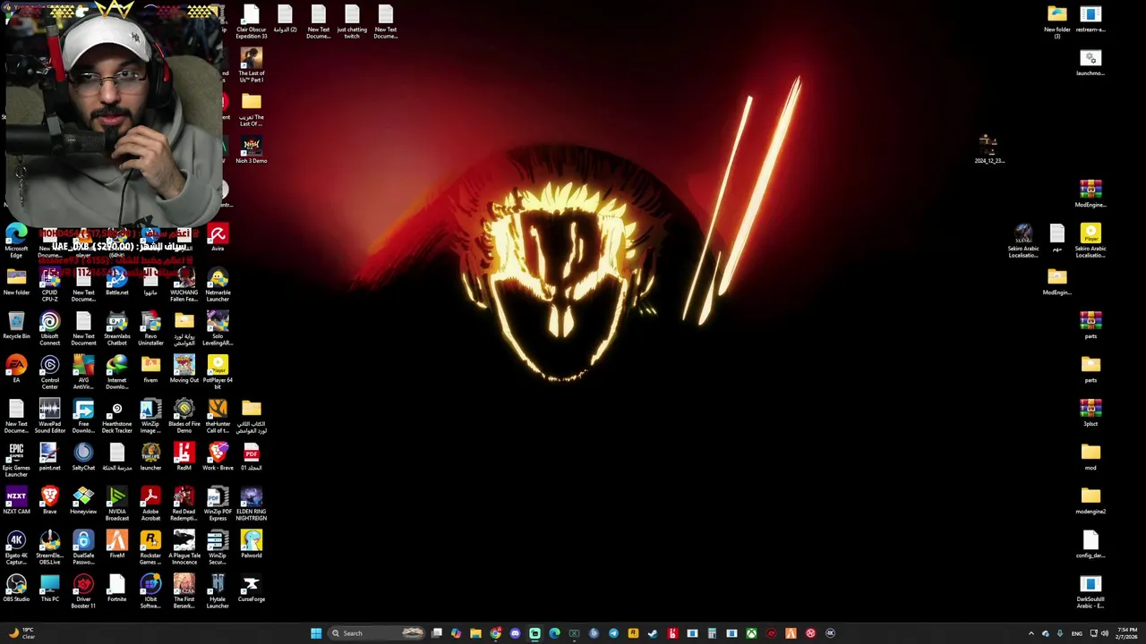Launch Ubisoft Connect from the desktop
The width and height of the screenshot is (1146, 644).
coord(49,329)
